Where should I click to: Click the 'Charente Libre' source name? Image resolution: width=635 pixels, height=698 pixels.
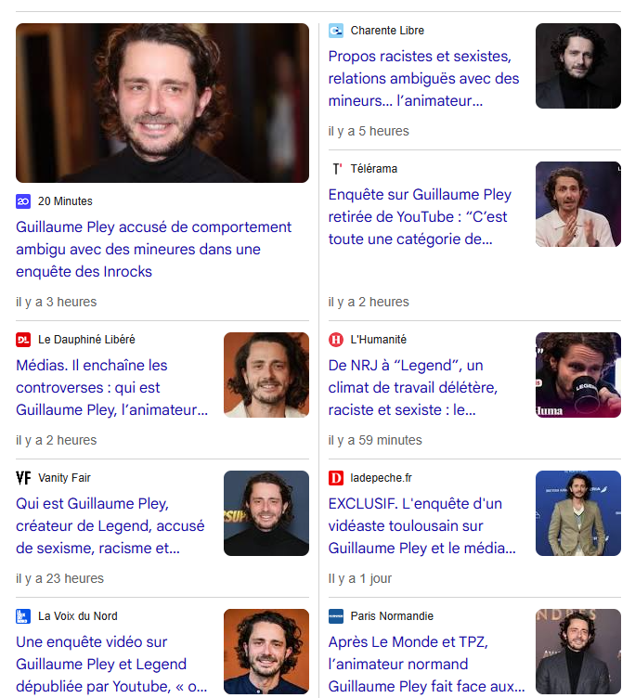pos(387,31)
